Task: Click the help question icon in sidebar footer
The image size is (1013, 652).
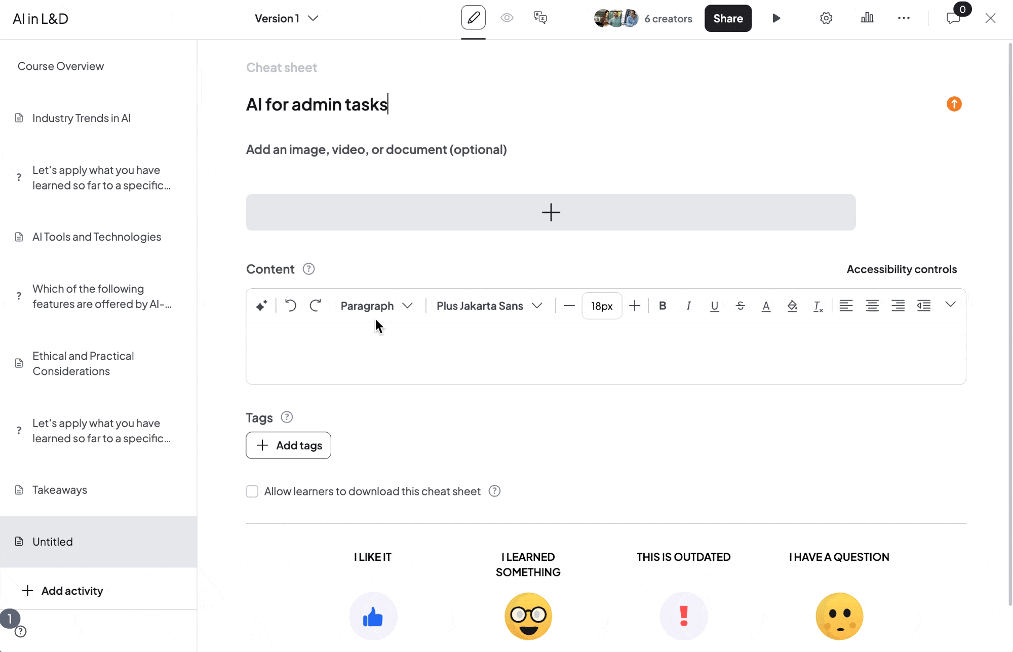Action: pyautogui.click(x=20, y=632)
